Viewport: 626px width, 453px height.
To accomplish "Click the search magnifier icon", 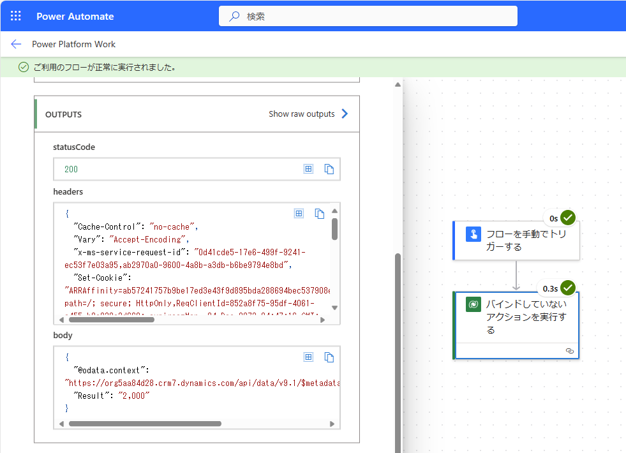I will pyautogui.click(x=234, y=16).
